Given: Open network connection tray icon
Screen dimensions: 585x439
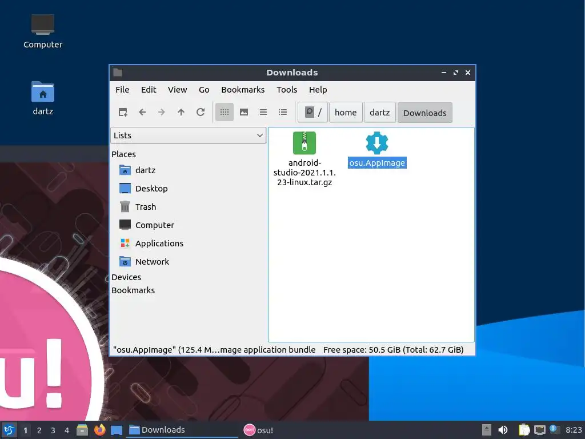Looking at the screenshot, I should point(539,430).
